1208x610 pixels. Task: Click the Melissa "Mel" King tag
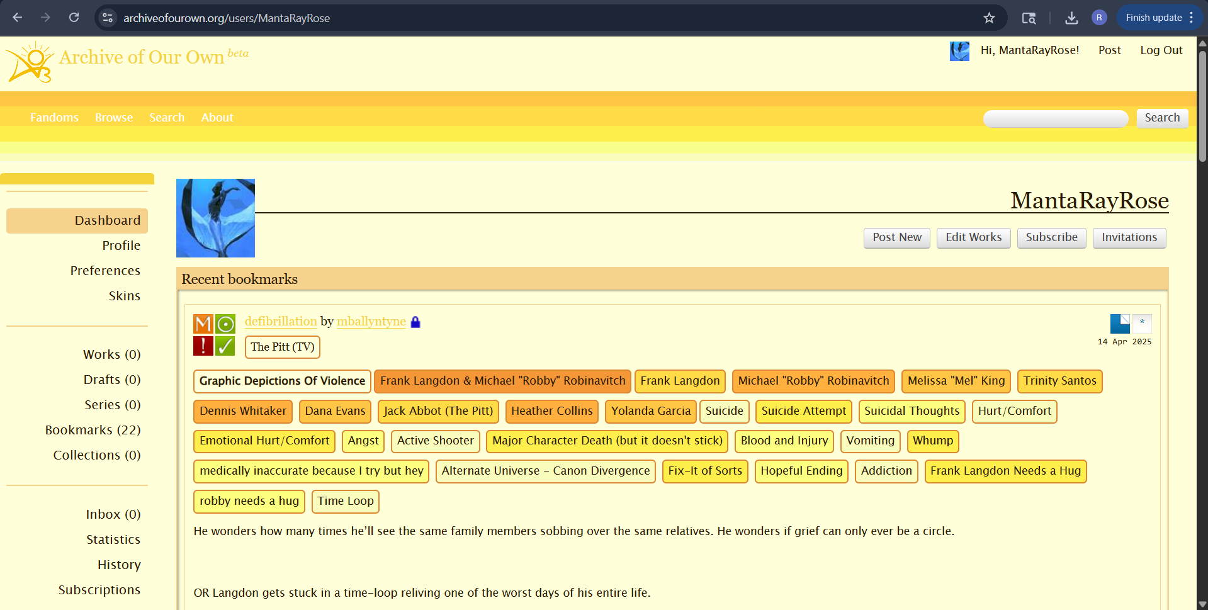pyautogui.click(x=956, y=381)
